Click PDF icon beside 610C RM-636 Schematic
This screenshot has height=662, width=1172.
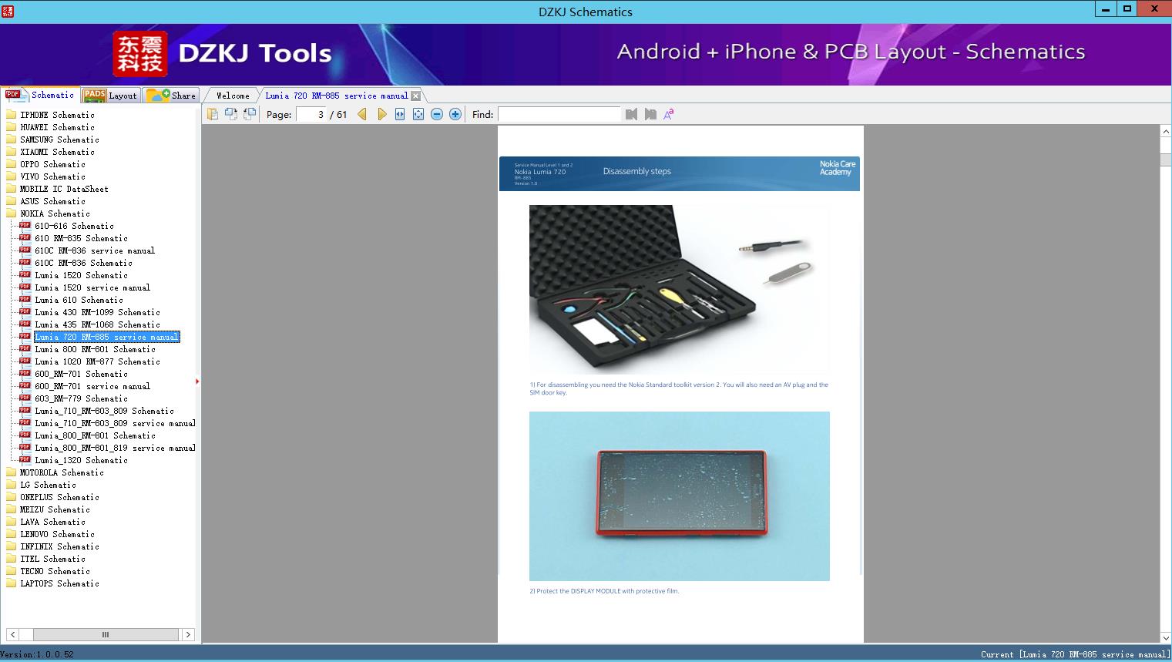tap(25, 262)
